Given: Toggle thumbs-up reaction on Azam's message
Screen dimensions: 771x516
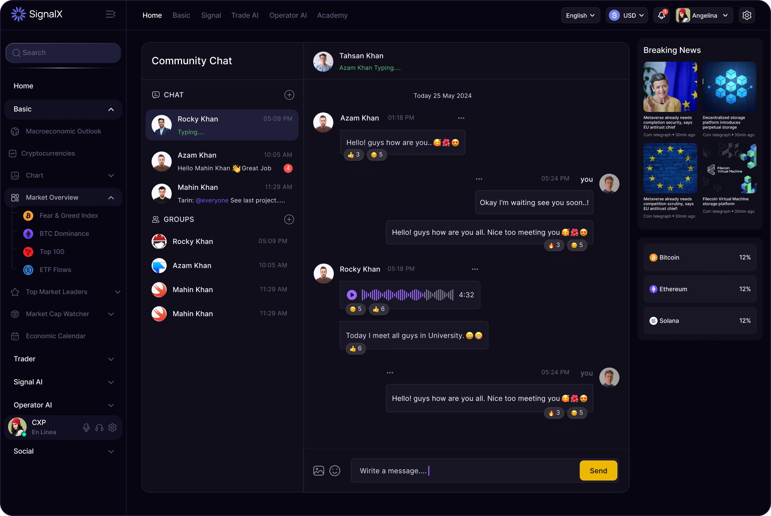Looking at the screenshot, I should click(353, 155).
